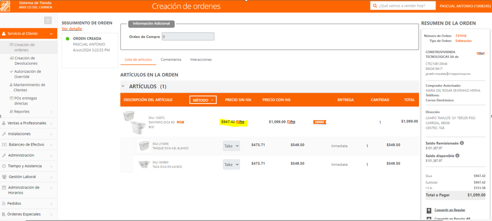
Task: Click Total a Pagar $1,099.00 amount
Action: [x=476, y=195]
